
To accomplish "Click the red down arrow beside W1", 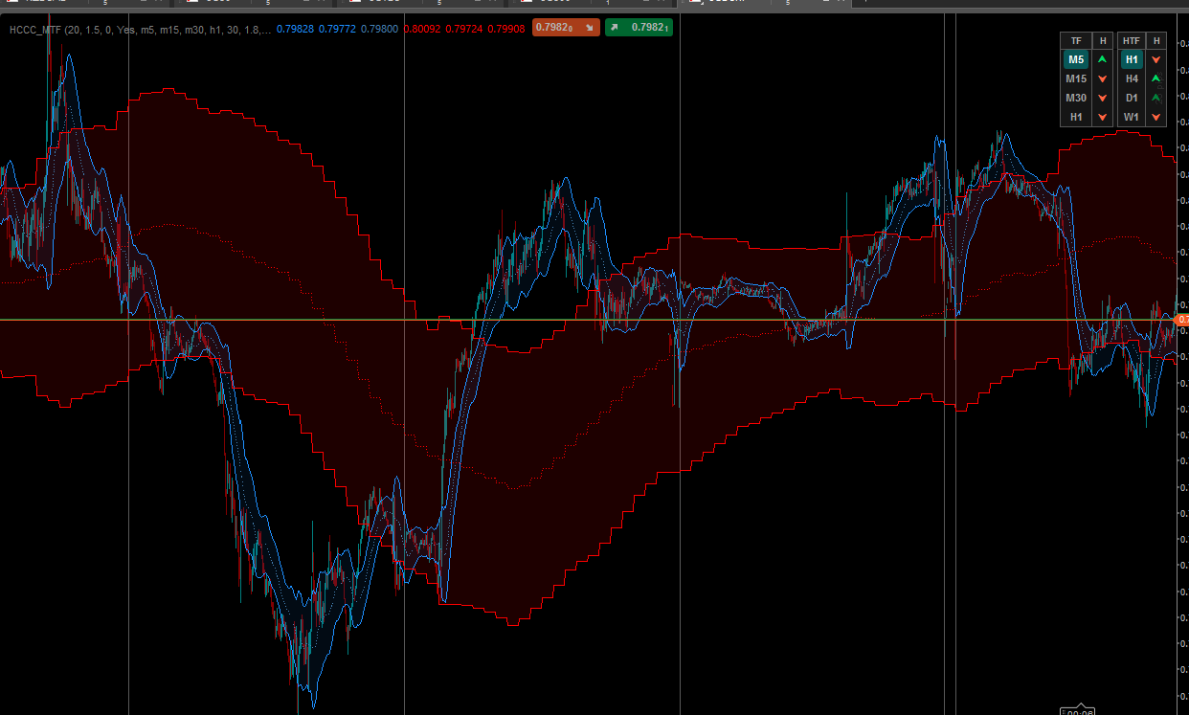I will (1156, 117).
